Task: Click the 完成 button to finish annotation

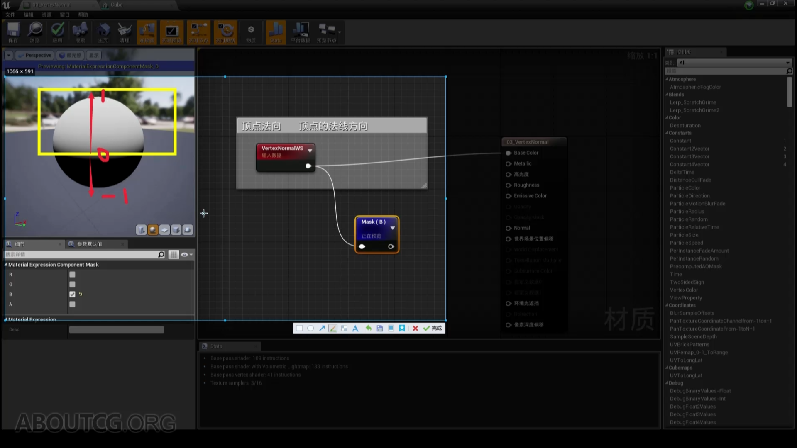Action: point(433,328)
